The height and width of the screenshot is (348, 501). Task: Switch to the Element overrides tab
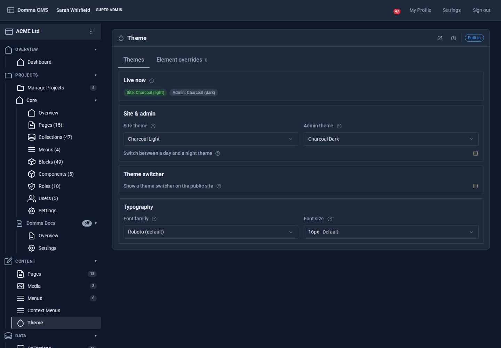pos(182,60)
